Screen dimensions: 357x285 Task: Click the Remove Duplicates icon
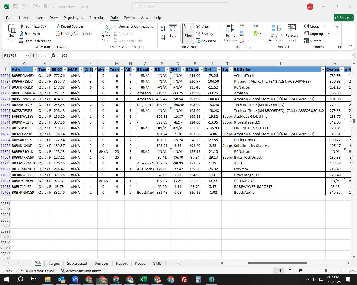[242, 34]
